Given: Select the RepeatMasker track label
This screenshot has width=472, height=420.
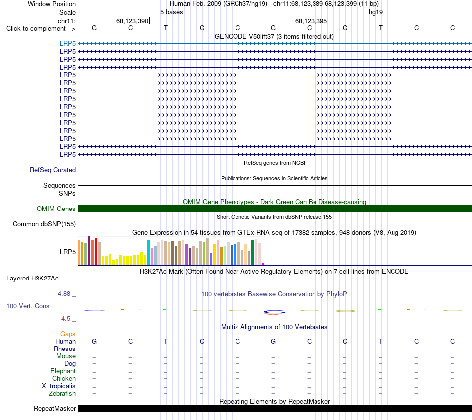Looking at the screenshot, I should (55, 408).
